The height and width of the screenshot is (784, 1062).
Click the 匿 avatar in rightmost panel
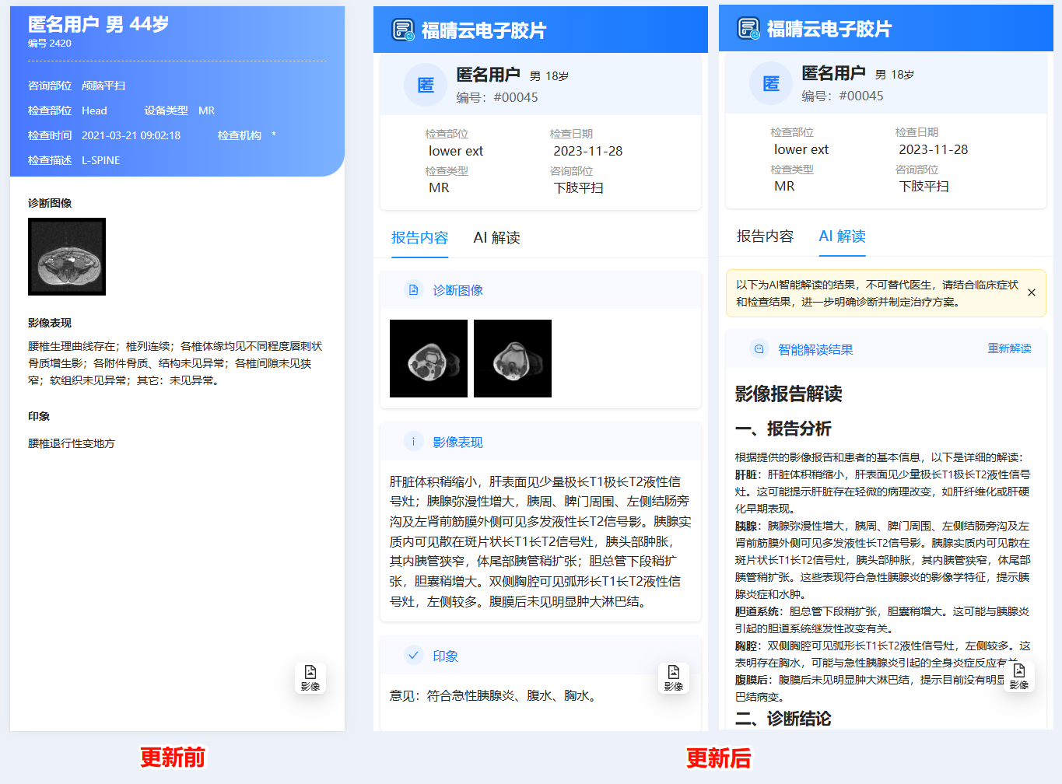(771, 83)
